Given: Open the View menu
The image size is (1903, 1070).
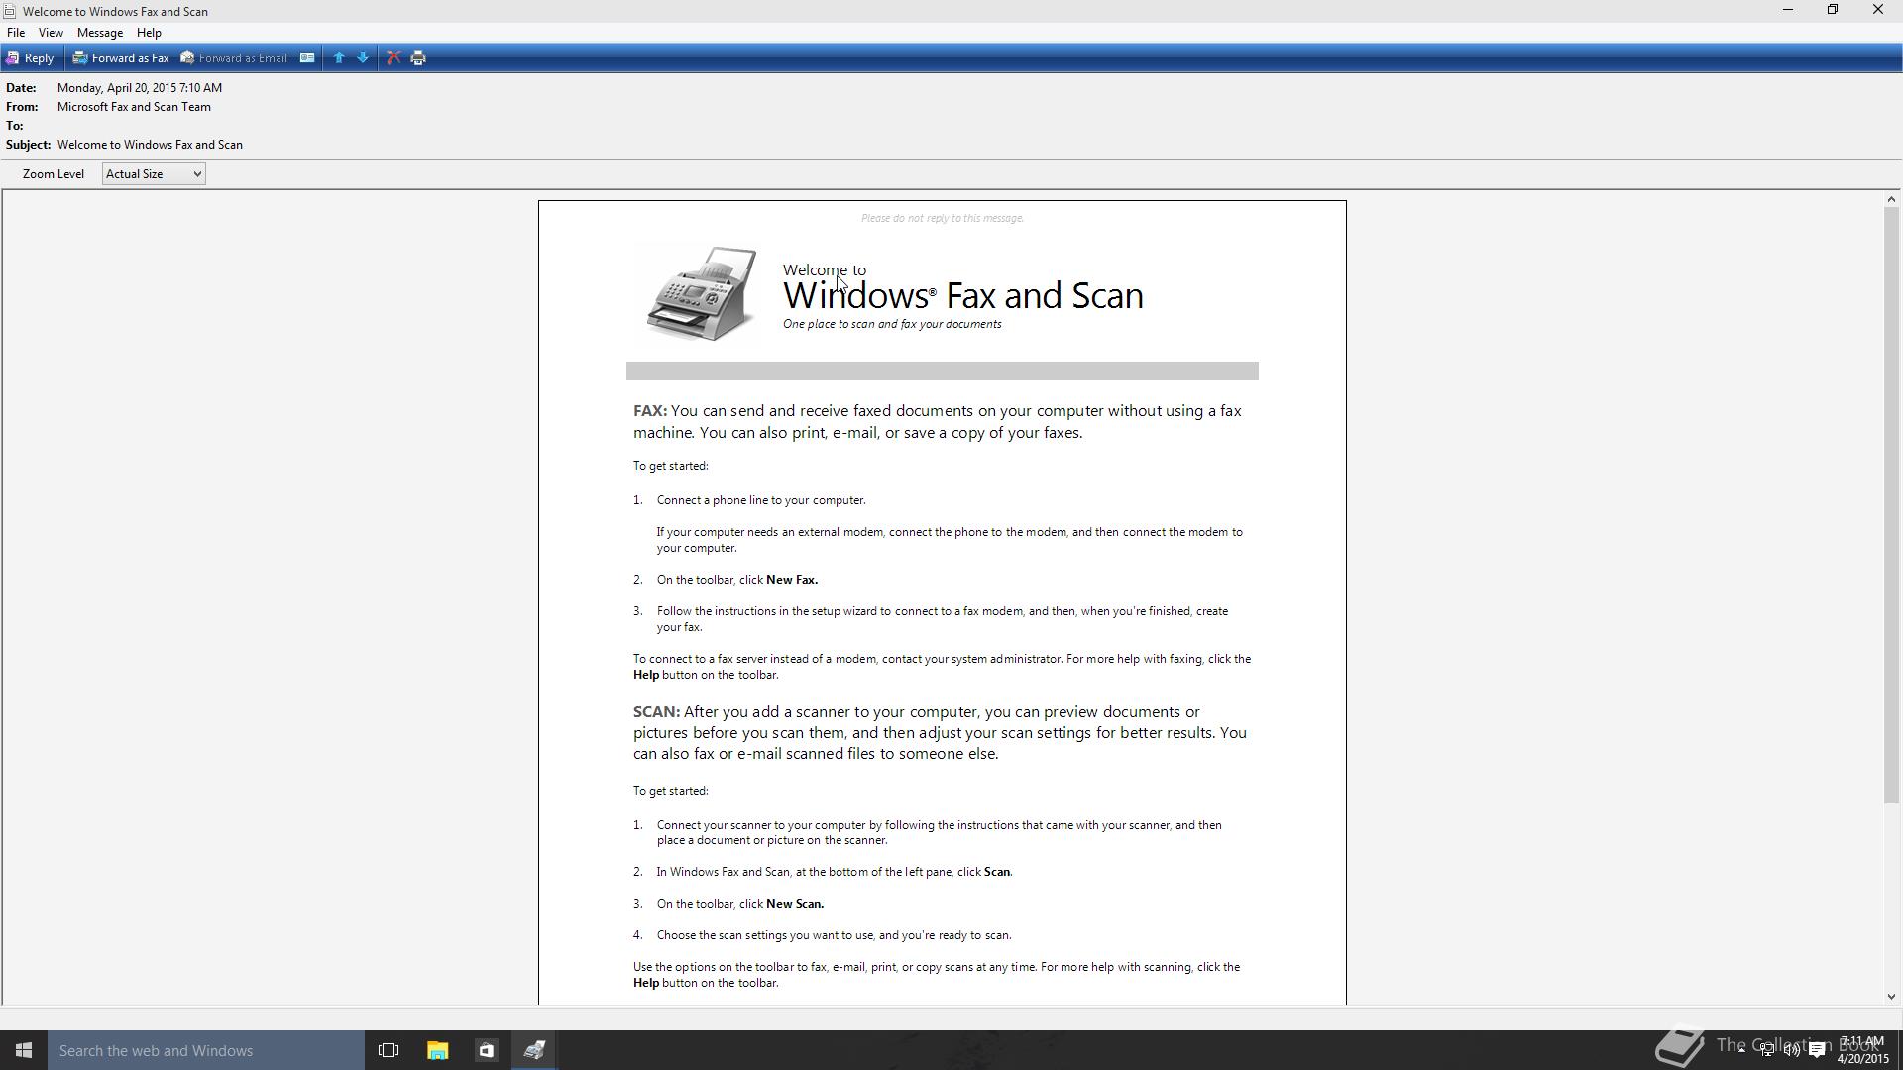Looking at the screenshot, I should pyautogui.click(x=51, y=33).
